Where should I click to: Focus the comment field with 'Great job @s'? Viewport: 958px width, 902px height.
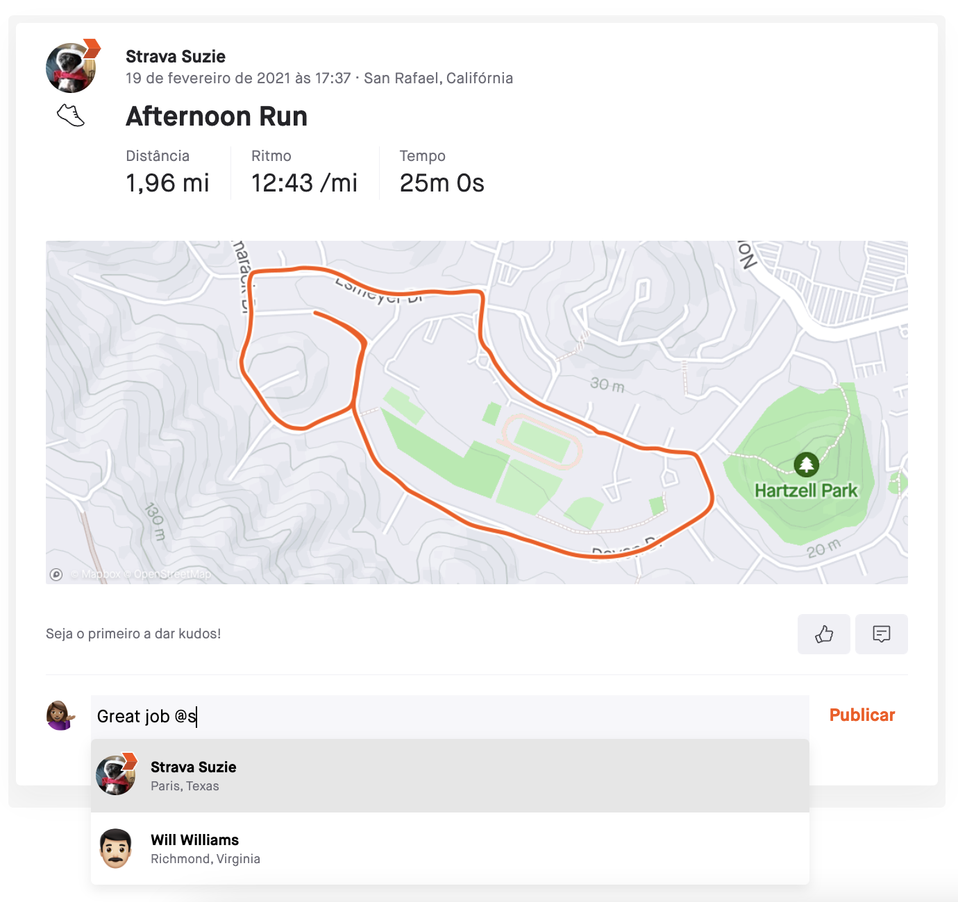tap(449, 716)
